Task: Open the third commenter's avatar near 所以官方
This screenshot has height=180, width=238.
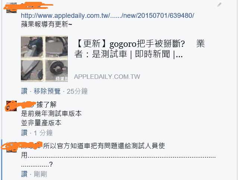Action: (12, 147)
